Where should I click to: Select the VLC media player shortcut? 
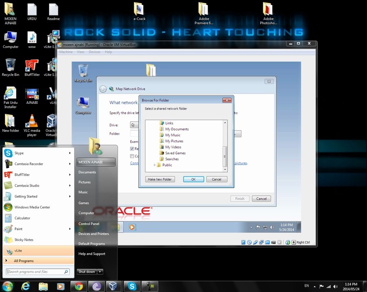32,125
